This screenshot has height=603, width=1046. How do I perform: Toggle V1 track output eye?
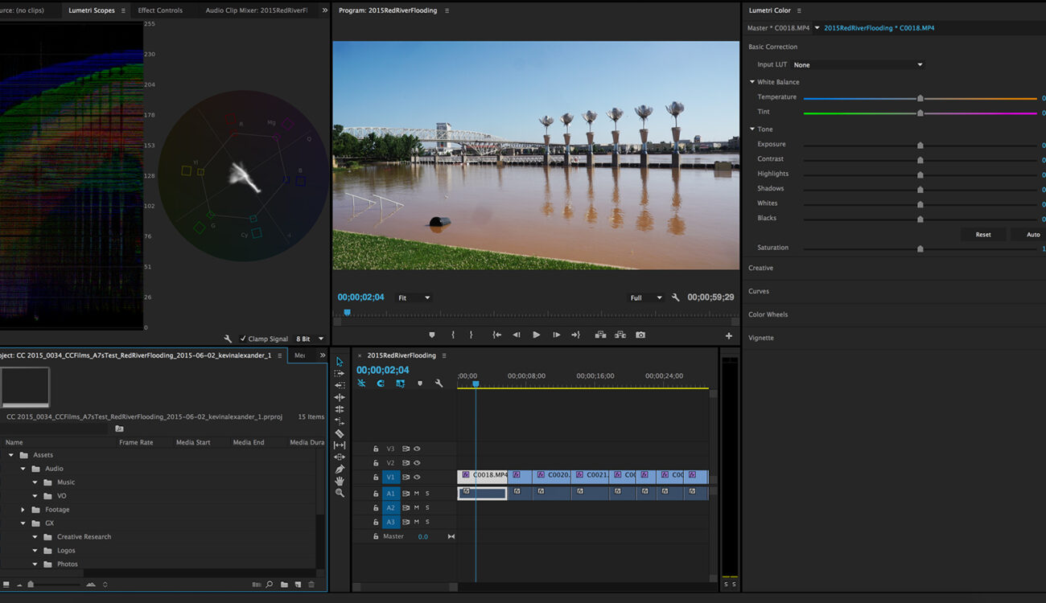pos(417,478)
